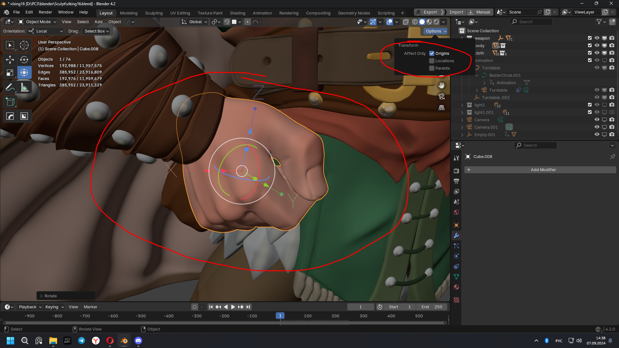The height and width of the screenshot is (348, 619).
Task: Toggle visibility of Camera object
Action: click(x=597, y=120)
